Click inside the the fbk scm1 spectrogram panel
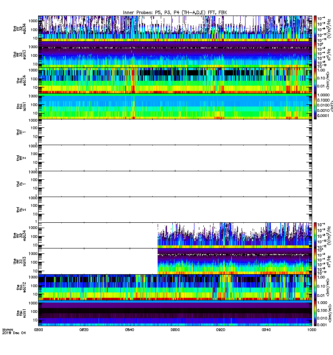This screenshot has width=333, height=355. tap(175, 313)
